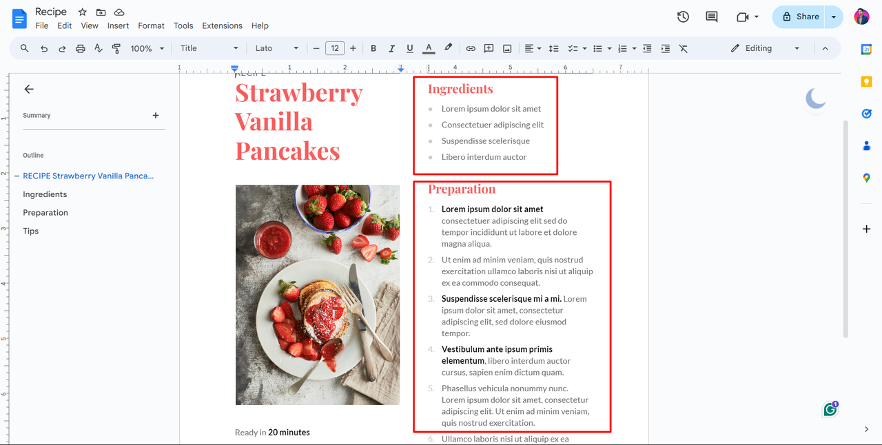Click the Grammarly badge
This screenshot has width=882, height=445.
tap(830, 409)
